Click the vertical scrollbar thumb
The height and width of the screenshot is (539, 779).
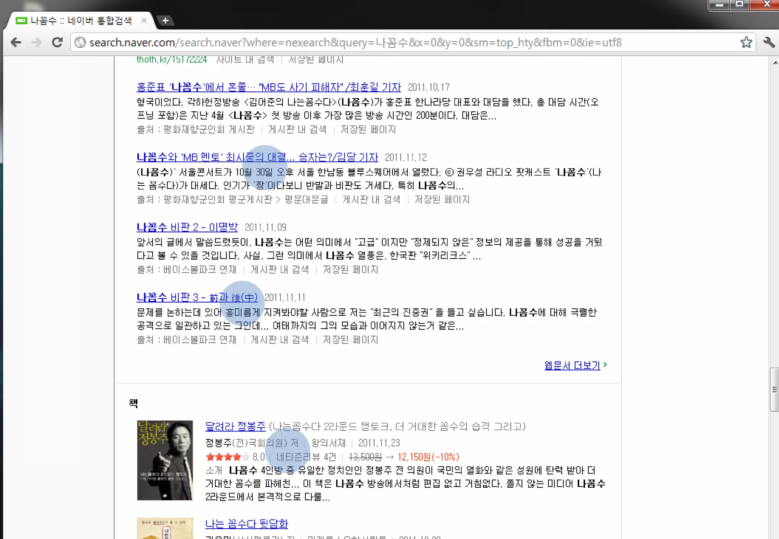point(774,389)
